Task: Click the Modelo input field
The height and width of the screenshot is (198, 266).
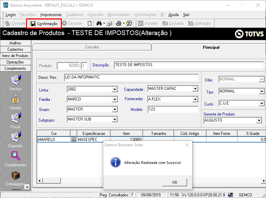Action: [173, 109]
